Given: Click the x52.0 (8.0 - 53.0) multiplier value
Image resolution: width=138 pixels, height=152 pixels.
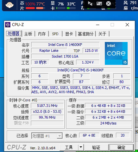Looking at the screenshot, I should (47, 111).
